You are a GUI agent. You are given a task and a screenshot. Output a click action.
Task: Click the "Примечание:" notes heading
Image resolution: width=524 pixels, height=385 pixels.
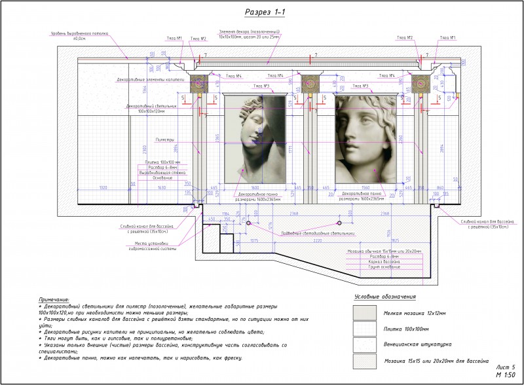click(54, 299)
